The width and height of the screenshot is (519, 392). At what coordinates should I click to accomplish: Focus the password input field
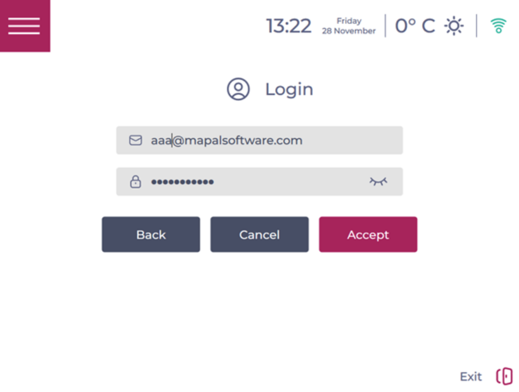[x=259, y=182]
